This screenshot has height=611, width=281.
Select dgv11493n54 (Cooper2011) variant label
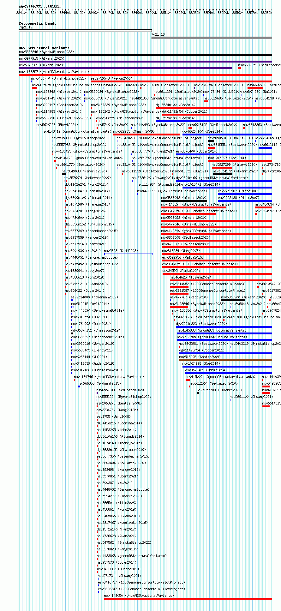point(202,350)
